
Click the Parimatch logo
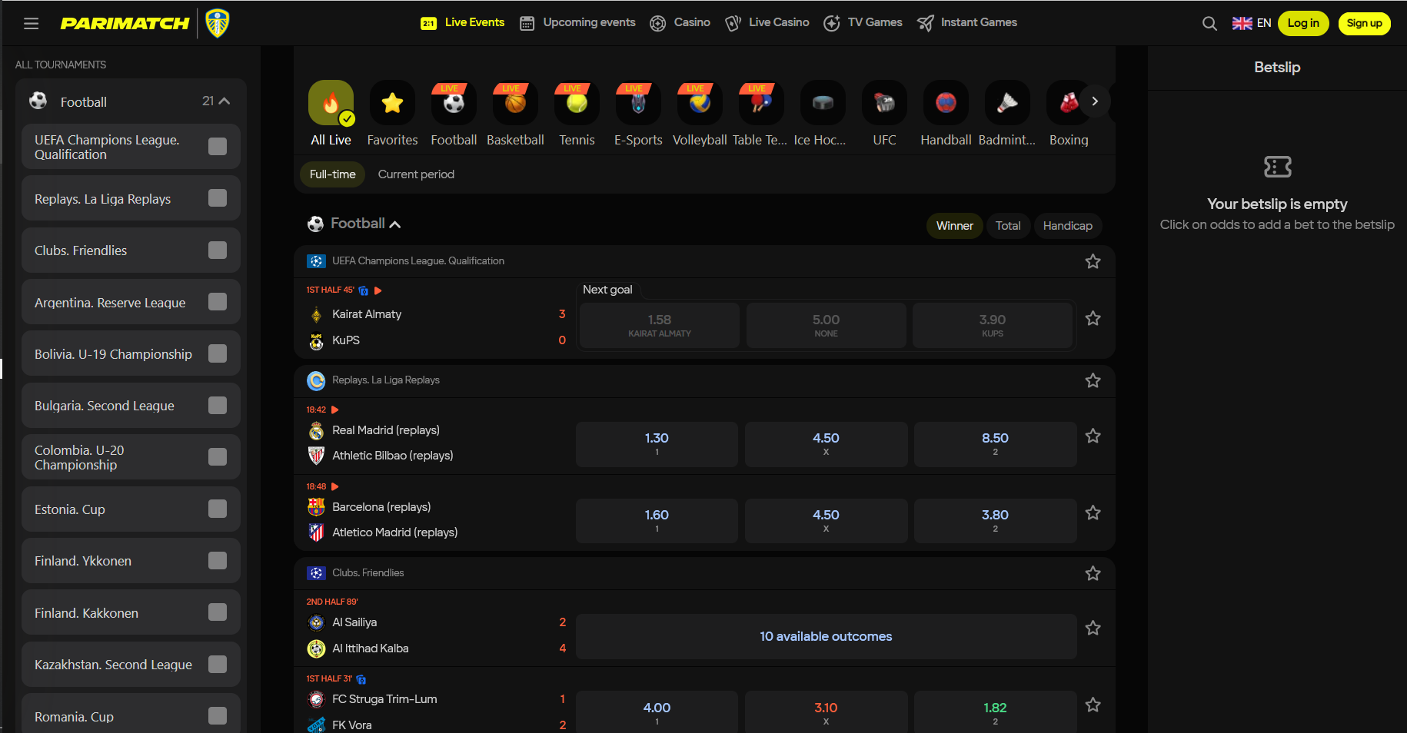coord(125,23)
